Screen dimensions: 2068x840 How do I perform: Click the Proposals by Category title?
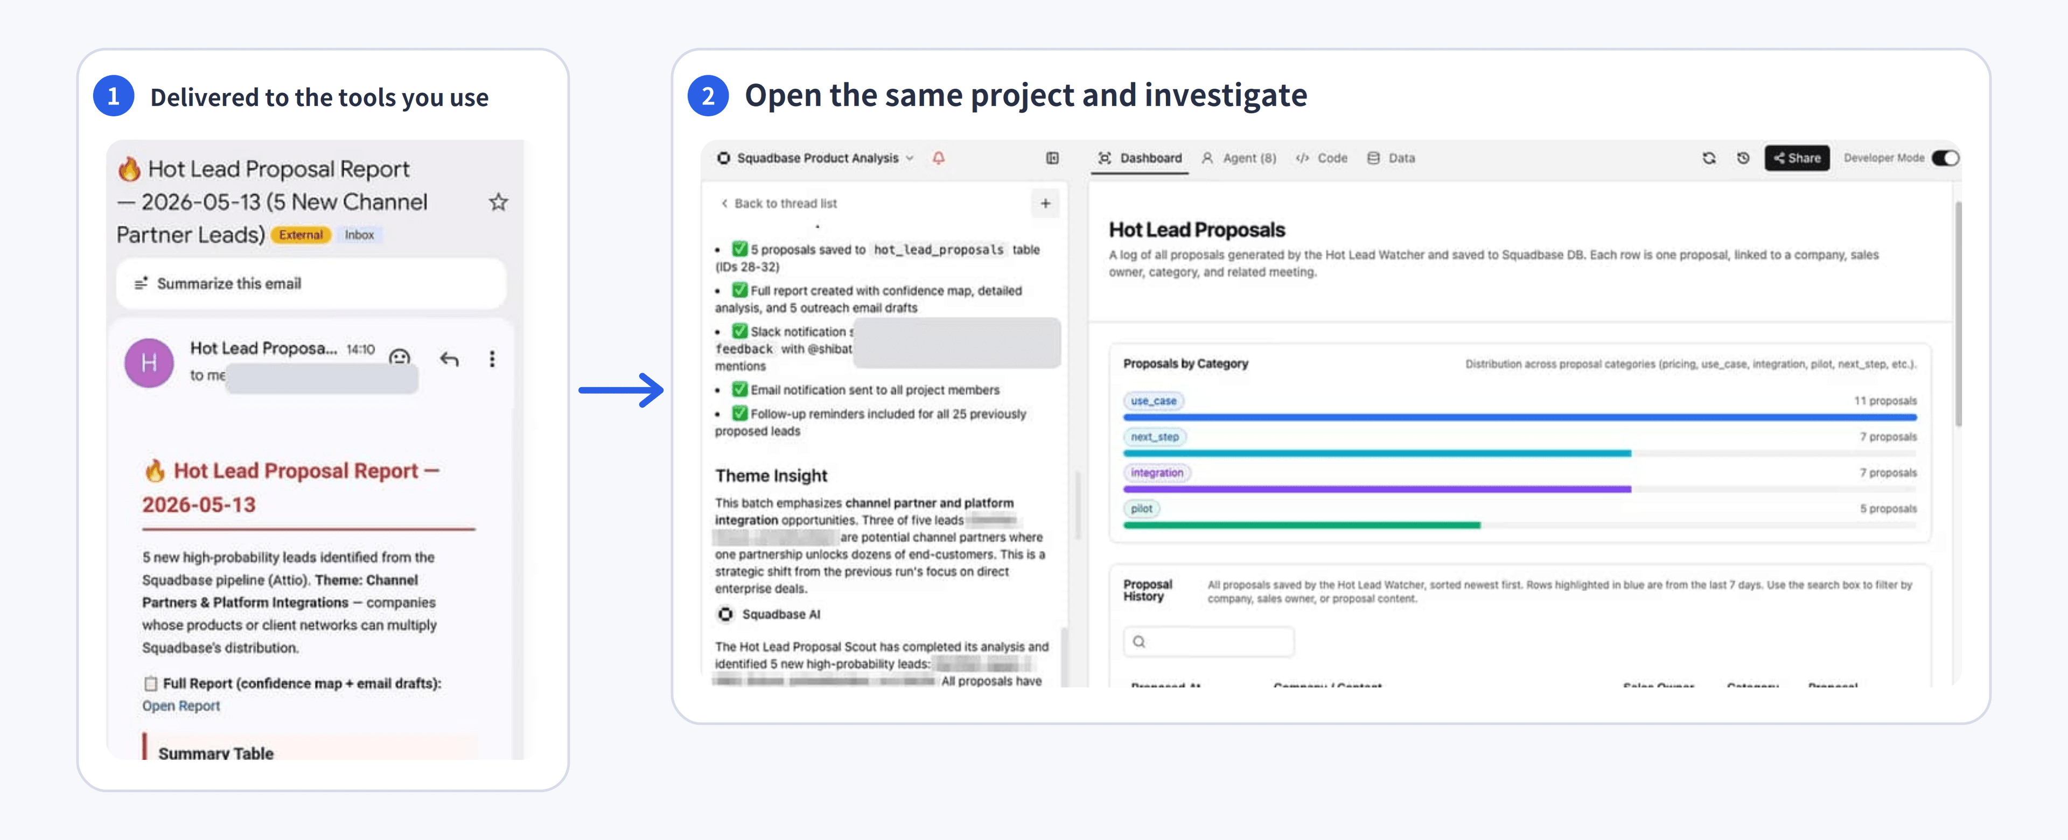click(x=1186, y=364)
